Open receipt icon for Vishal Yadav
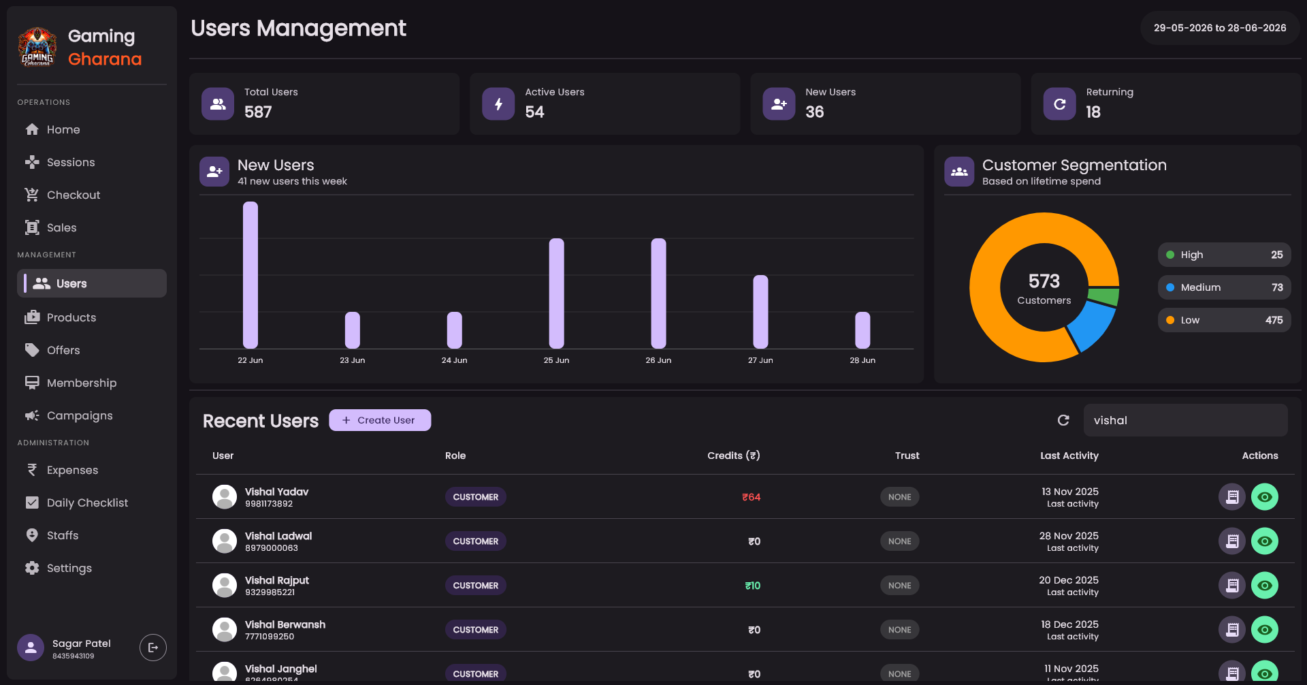Viewport: 1307px width, 685px height. (x=1231, y=497)
